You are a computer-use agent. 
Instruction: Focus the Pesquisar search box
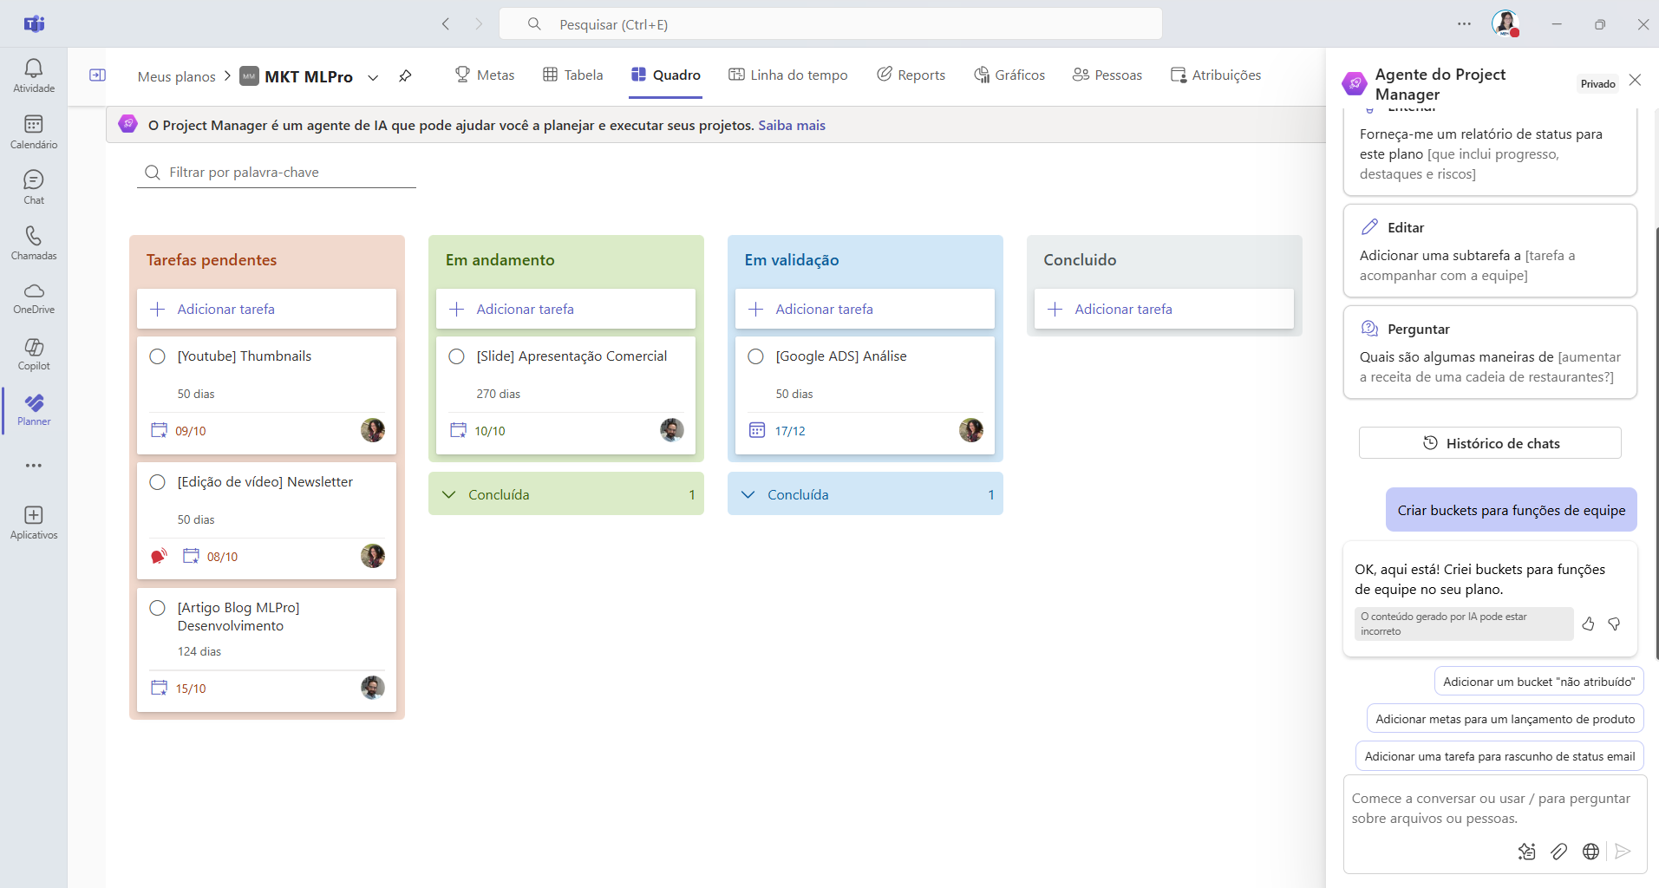pyautogui.click(x=831, y=24)
